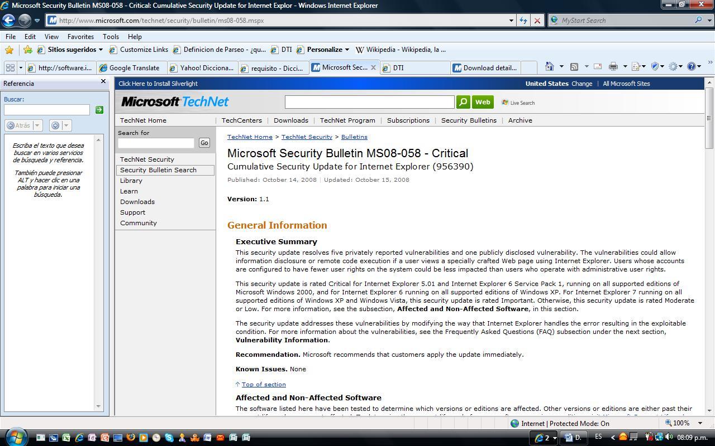The width and height of the screenshot is (715, 446).
Task: Click the RSS Feeds toolbar icon
Action: (574, 66)
